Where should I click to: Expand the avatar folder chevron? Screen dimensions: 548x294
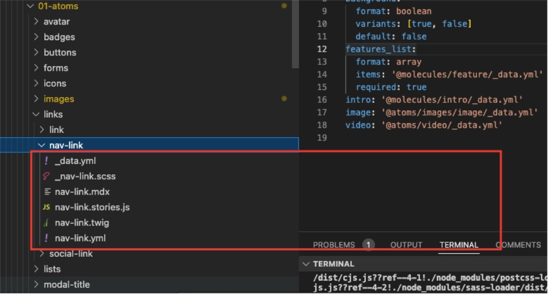tap(36, 21)
